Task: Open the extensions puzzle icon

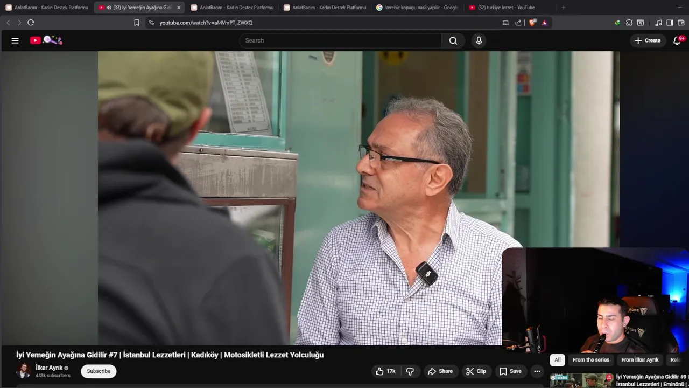Action: click(629, 23)
